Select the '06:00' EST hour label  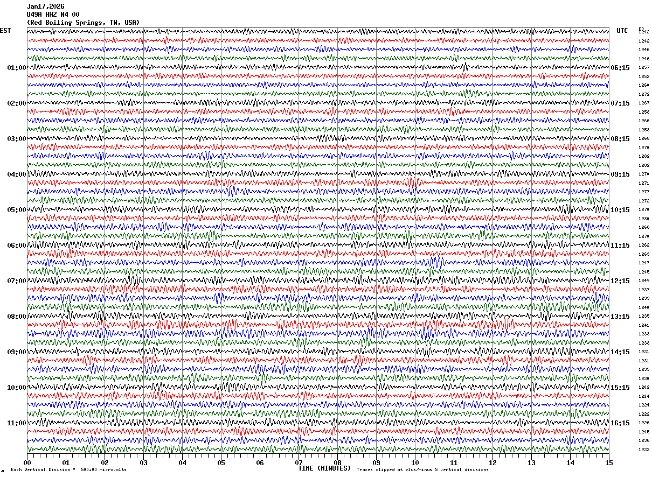click(x=17, y=245)
